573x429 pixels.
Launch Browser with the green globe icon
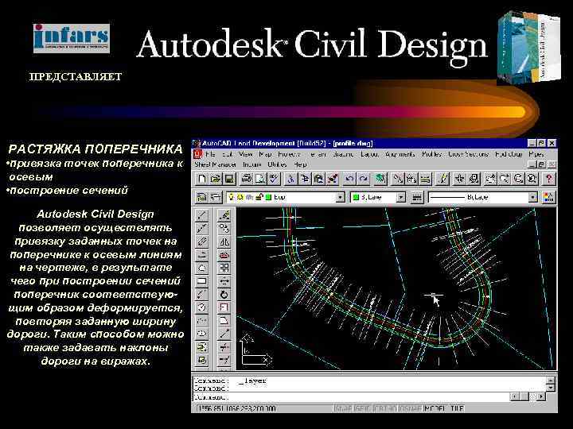pos(380,179)
